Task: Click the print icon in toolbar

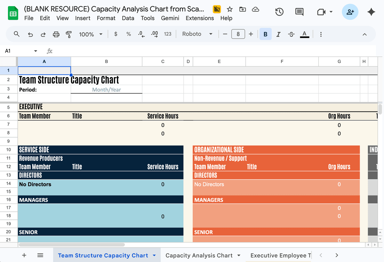Action: (x=56, y=34)
